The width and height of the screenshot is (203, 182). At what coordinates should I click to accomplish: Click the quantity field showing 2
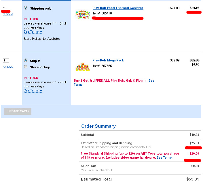pos(6,8)
